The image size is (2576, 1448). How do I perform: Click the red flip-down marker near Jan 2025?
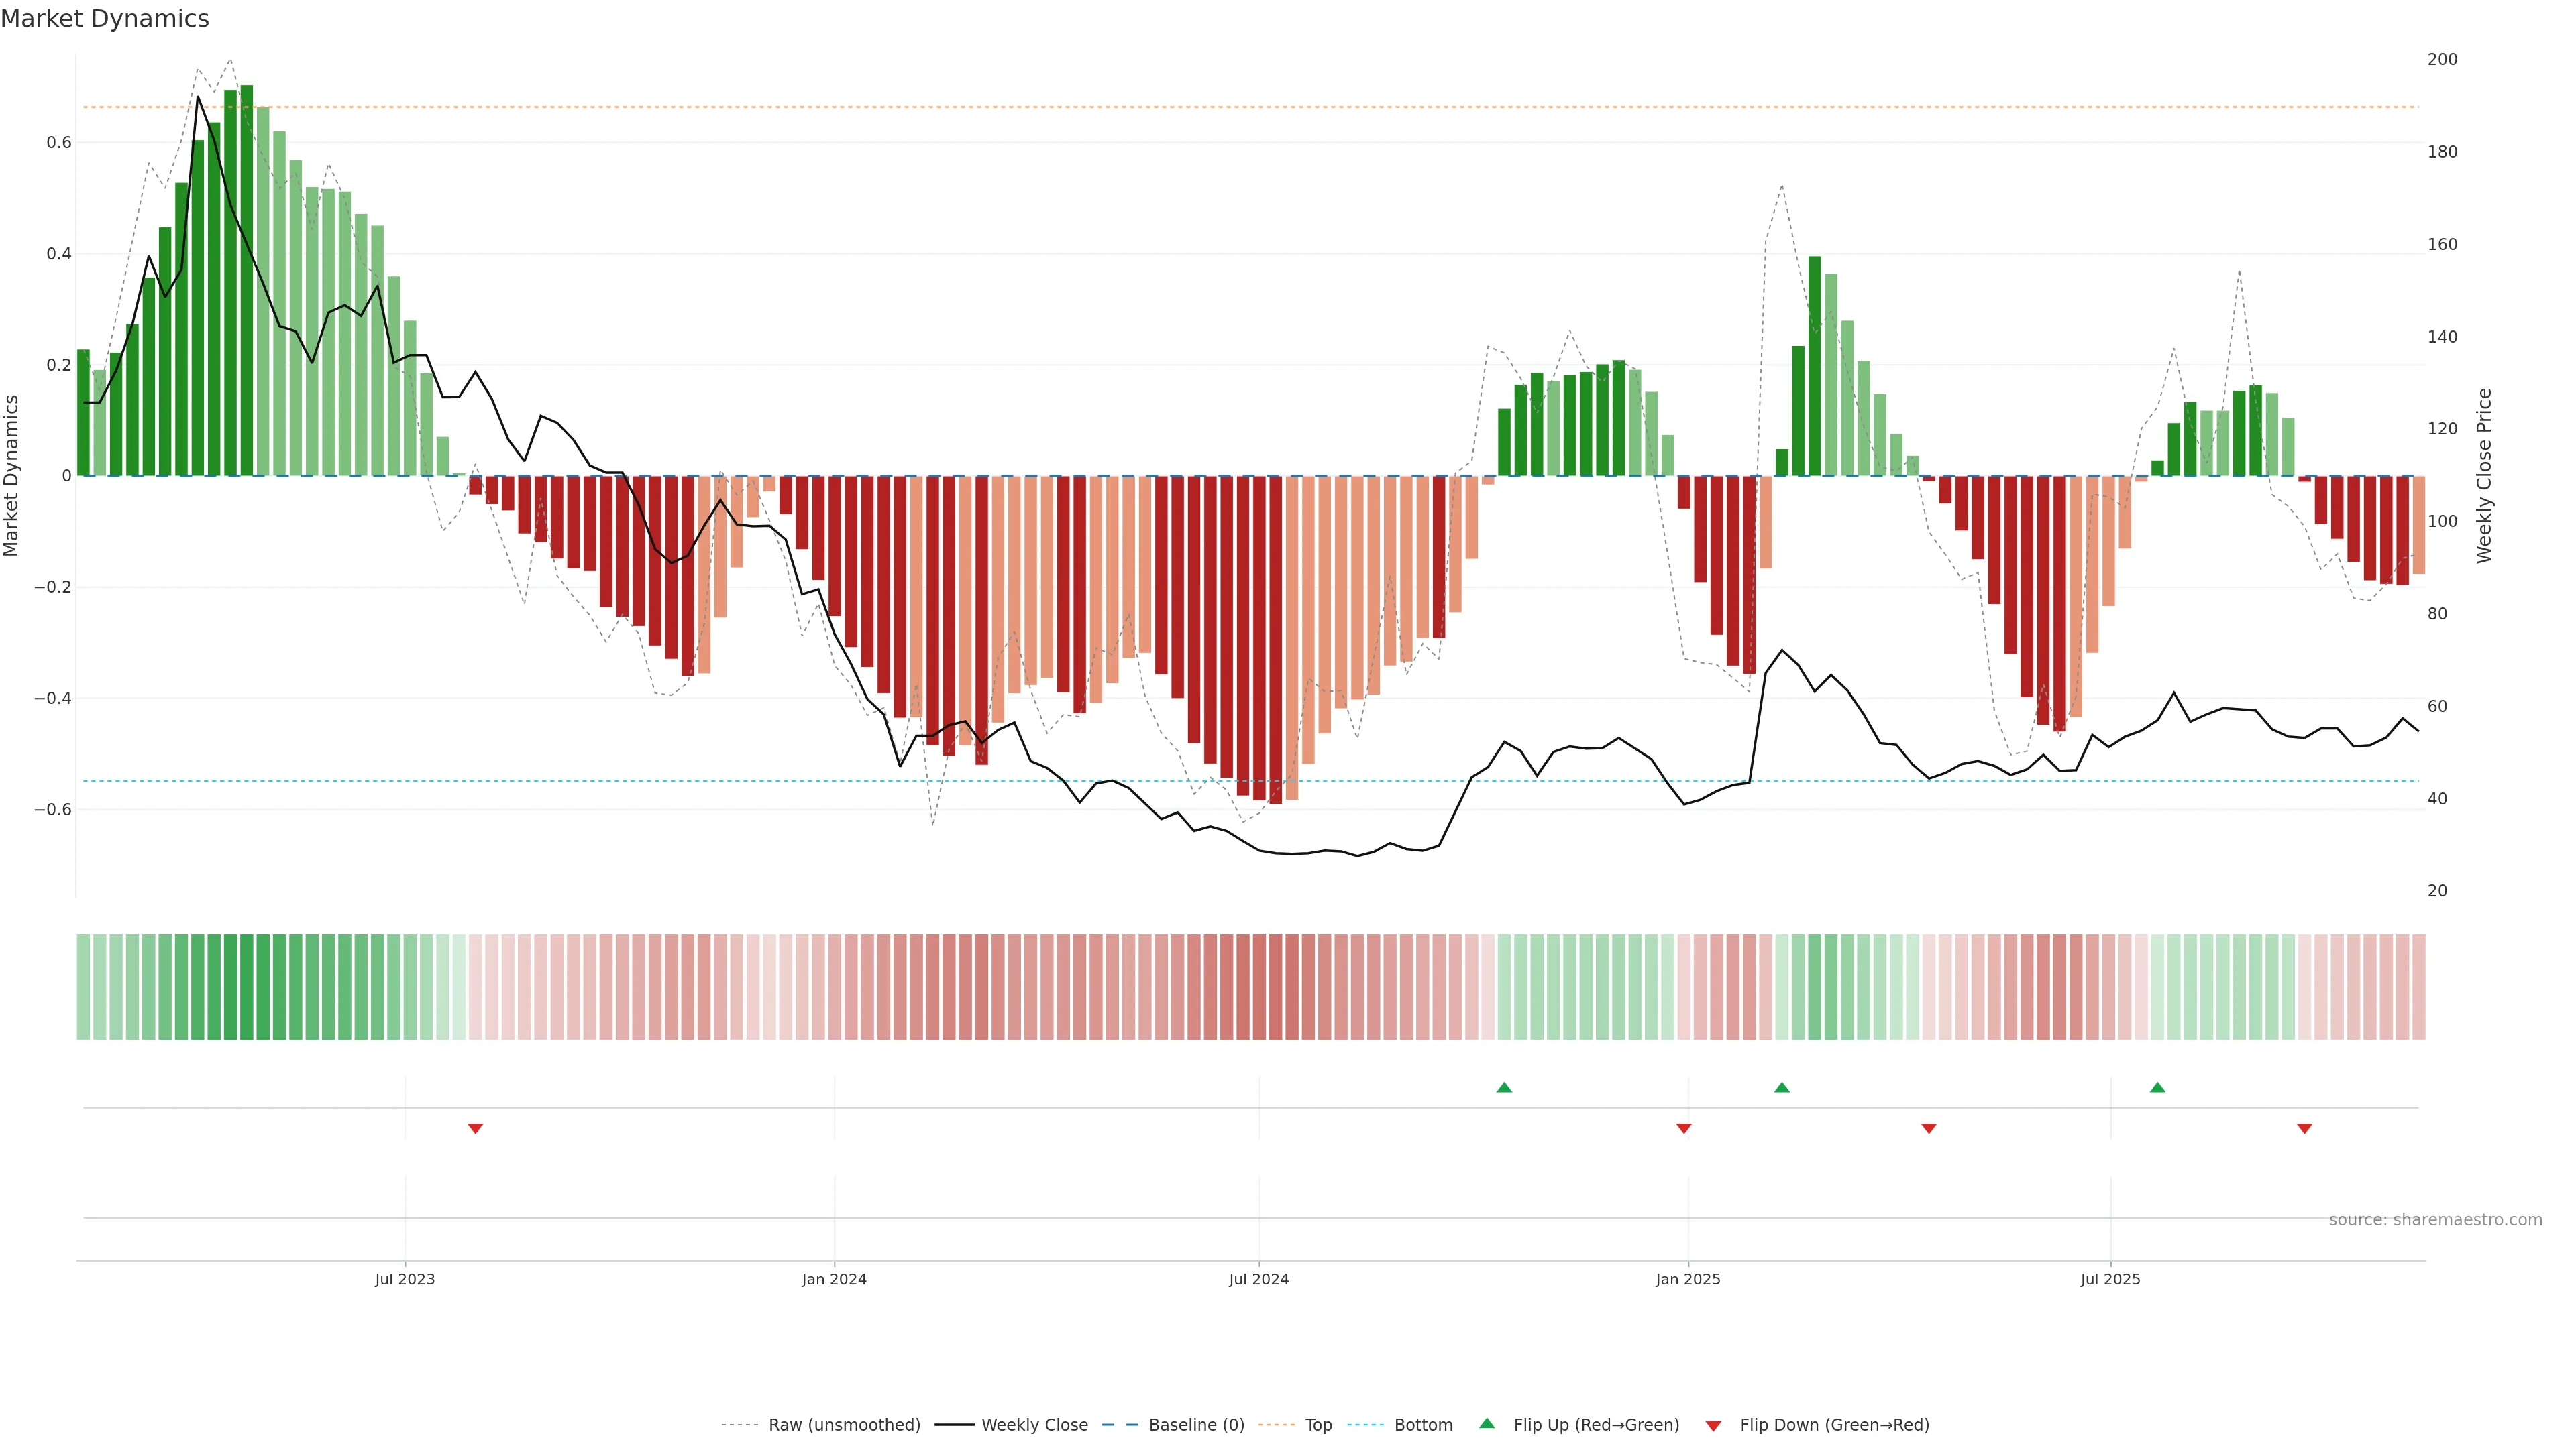click(x=1684, y=1128)
